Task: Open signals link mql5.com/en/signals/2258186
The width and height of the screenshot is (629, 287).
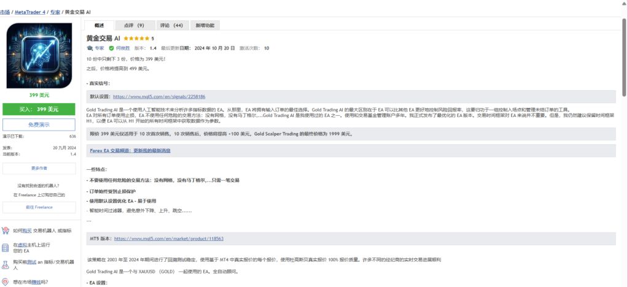Action: tap(159, 96)
